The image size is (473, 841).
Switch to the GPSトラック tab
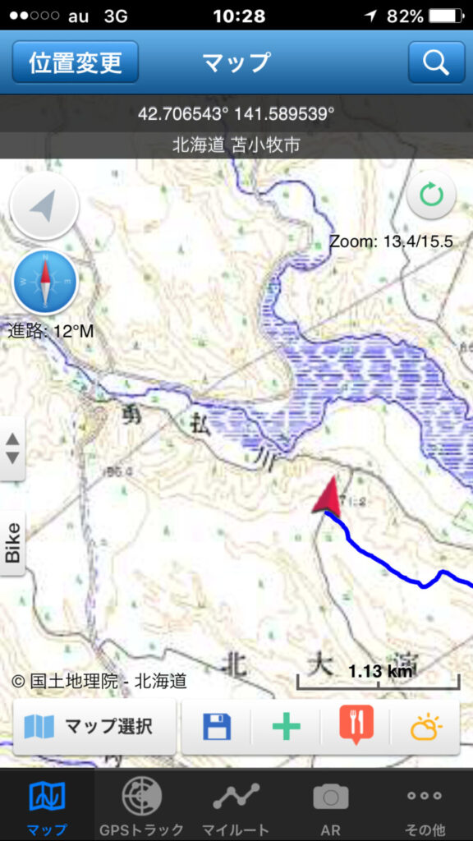click(x=141, y=805)
